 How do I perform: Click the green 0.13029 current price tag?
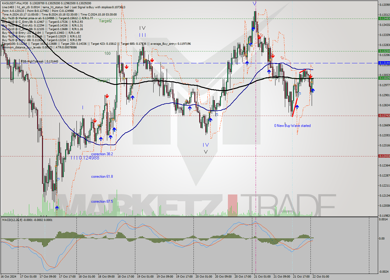click(x=384, y=78)
